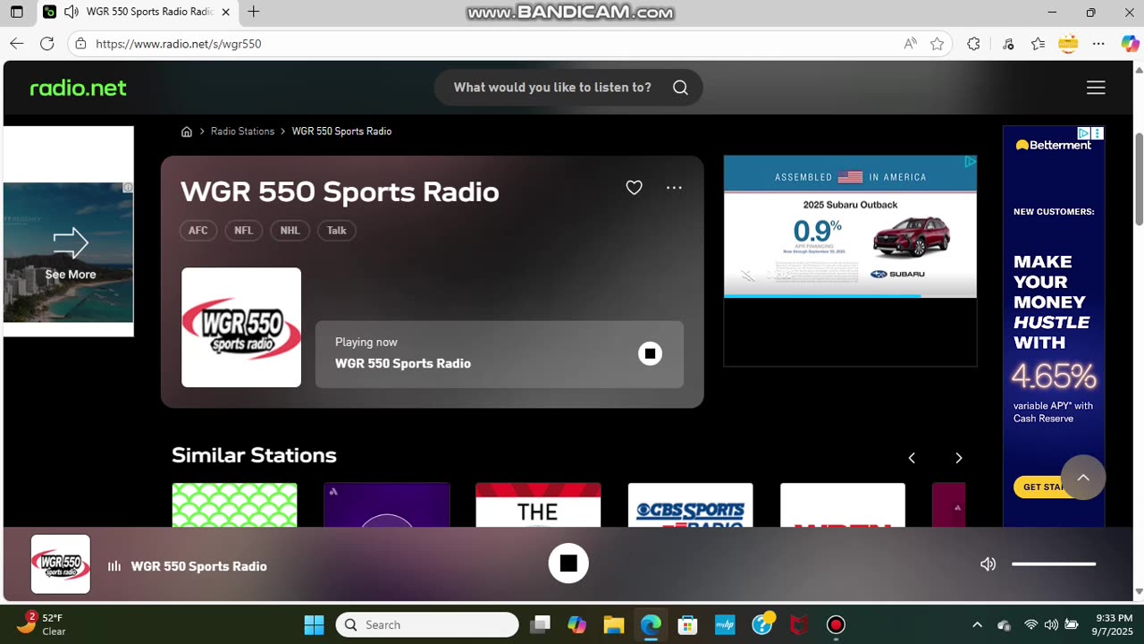Open Task View on taskbar

coord(539,624)
